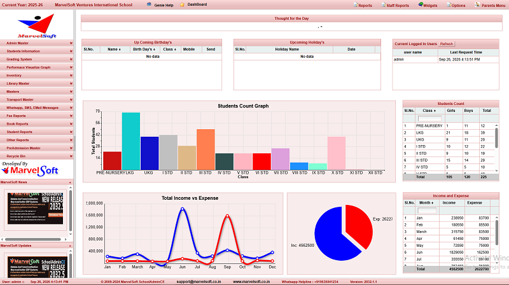Image resolution: width=509 pixels, height=285 pixels.
Task: Click the June income peak point
Action: pos(183,209)
